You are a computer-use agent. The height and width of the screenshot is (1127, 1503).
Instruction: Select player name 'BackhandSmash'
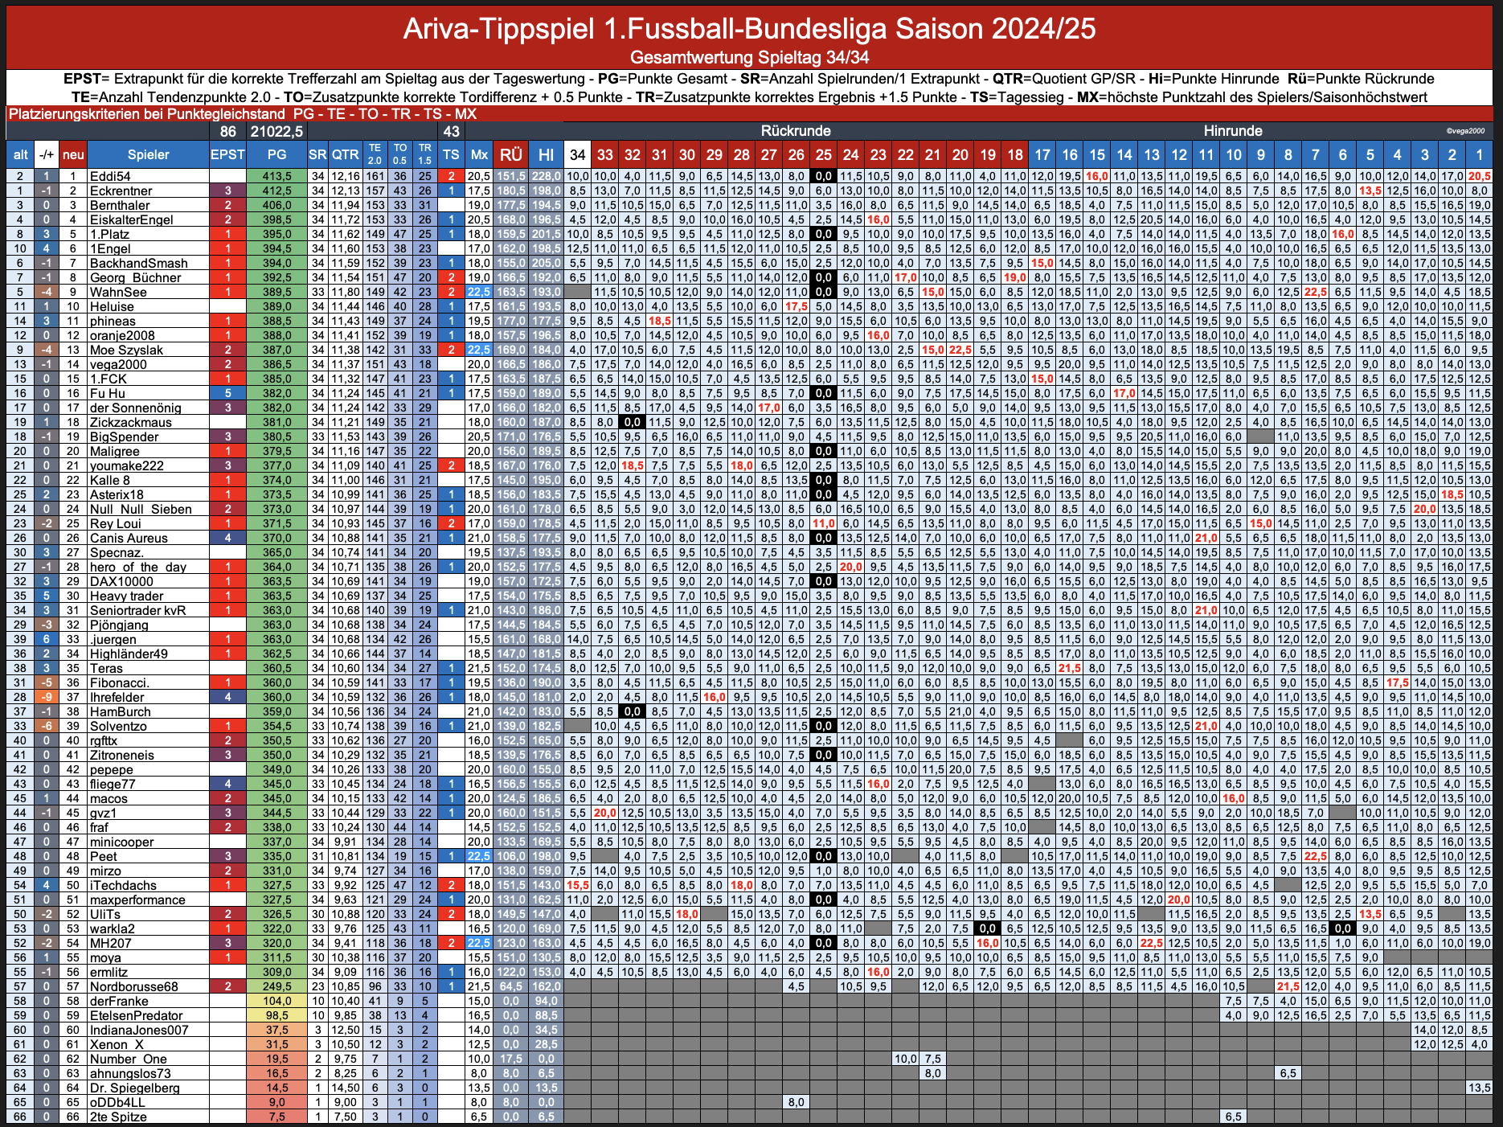[x=138, y=263]
